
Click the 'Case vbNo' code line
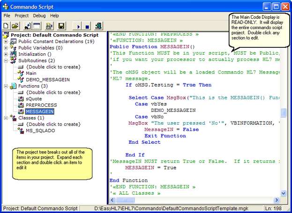[150, 117]
